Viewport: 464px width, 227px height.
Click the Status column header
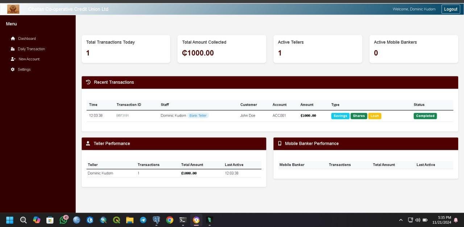[x=419, y=105]
